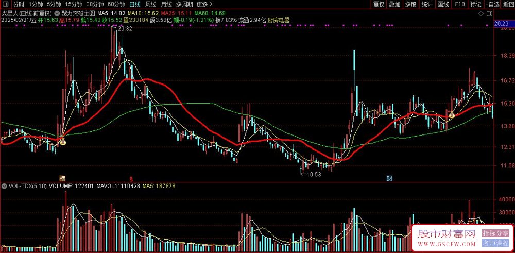Image resolution: width=515 pixels, height=253 pixels.
Task: Activate the 画线 drawing tool
Action: [443, 4]
